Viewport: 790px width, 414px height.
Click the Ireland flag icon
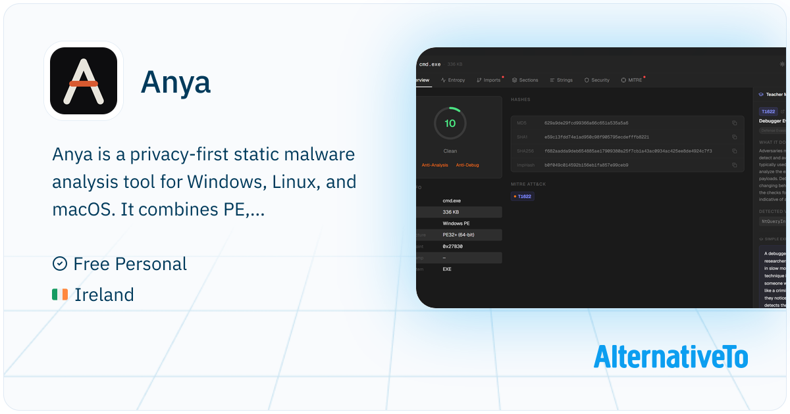60,294
